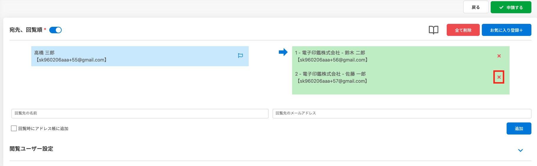Screen dimensions: 537x166
Task: Select the first recipient entry 鈴木 二郎
Action: [x=384, y=56]
